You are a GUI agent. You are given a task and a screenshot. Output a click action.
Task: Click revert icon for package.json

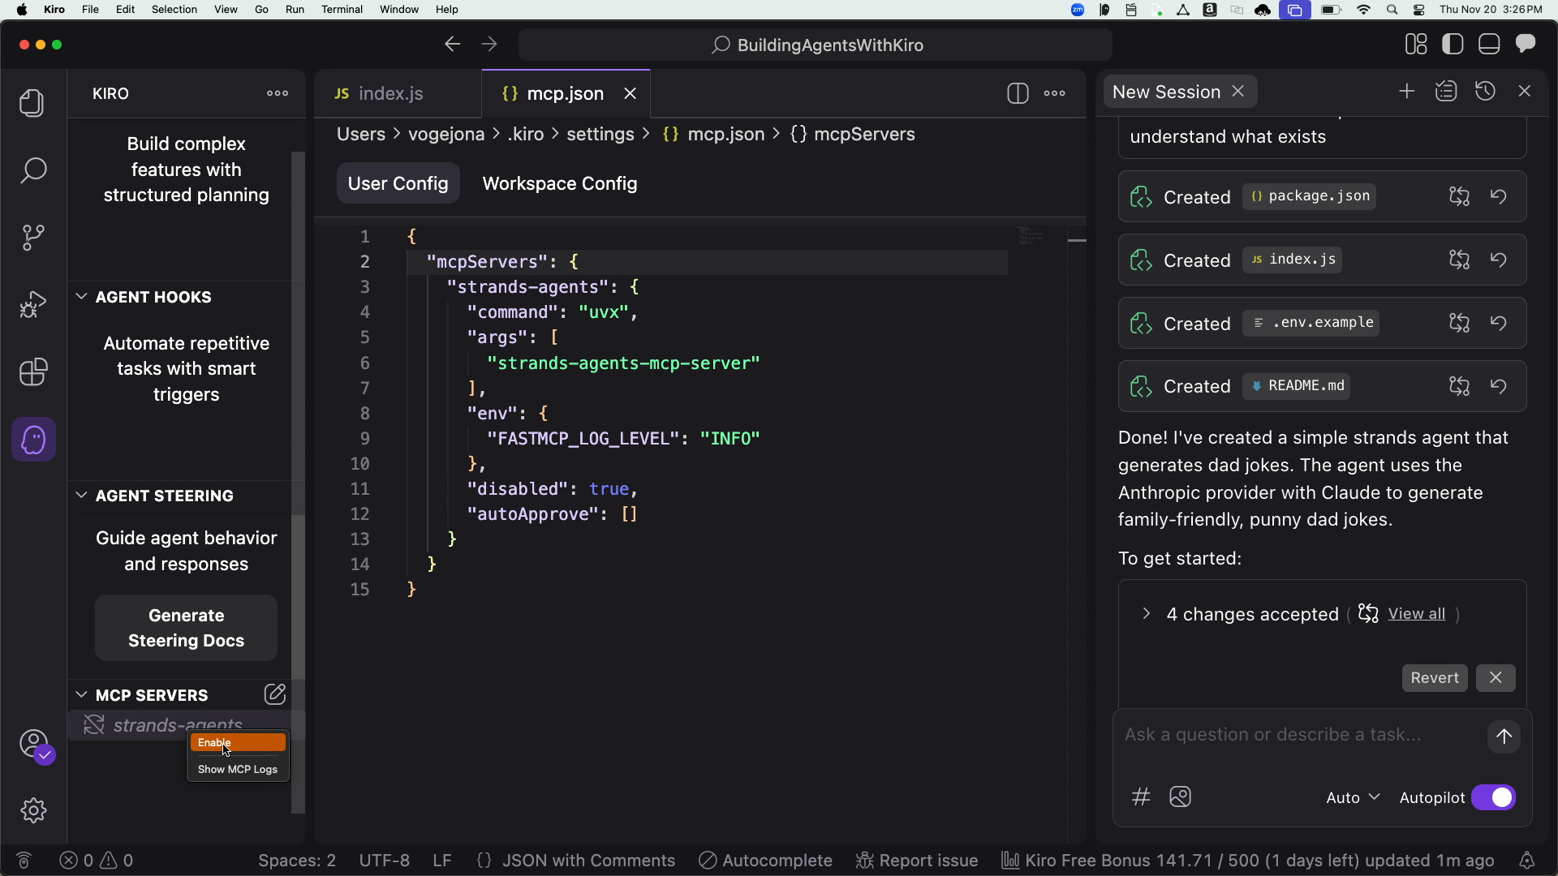[1498, 196]
